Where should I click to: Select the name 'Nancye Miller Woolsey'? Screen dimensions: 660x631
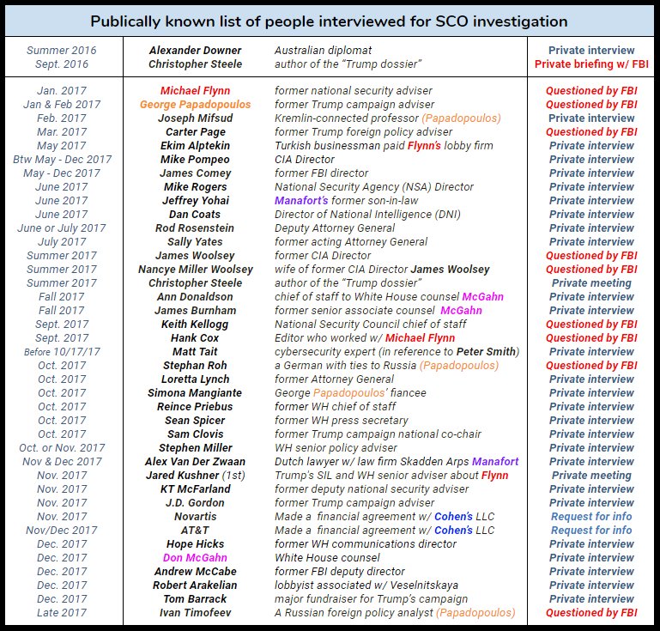coord(196,270)
